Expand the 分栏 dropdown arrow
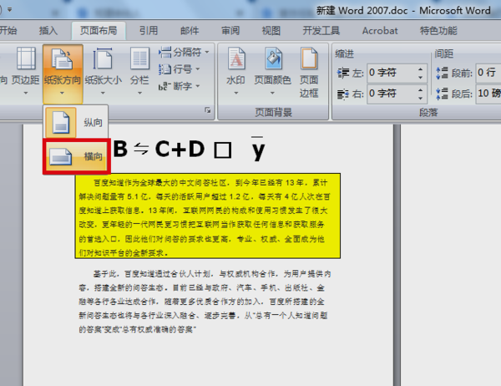 [x=139, y=93]
